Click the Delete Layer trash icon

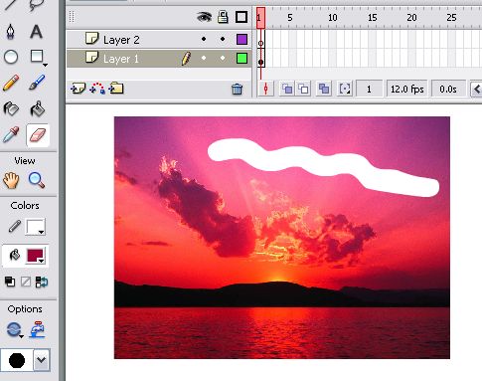(x=237, y=89)
